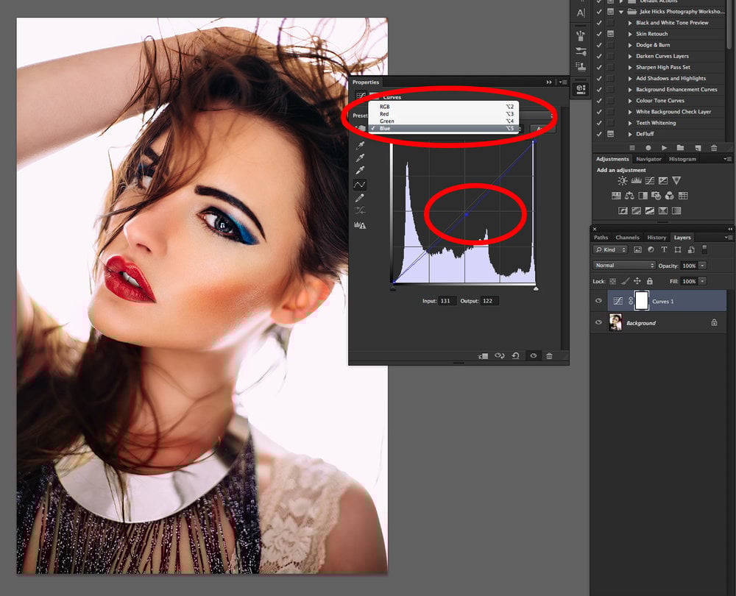Add a Color Balance adjustment
Screen dimensions: 736x596
(x=629, y=196)
